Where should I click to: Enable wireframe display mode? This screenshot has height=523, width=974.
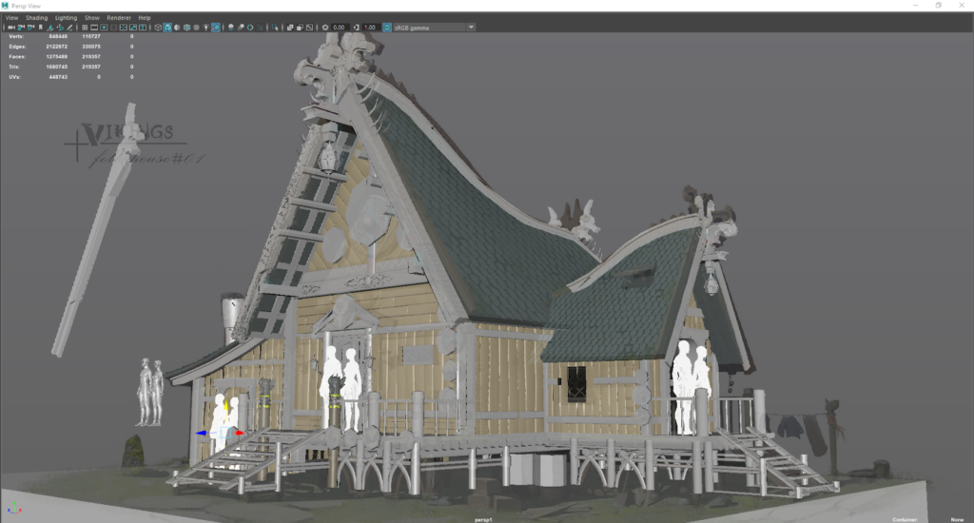[x=158, y=28]
